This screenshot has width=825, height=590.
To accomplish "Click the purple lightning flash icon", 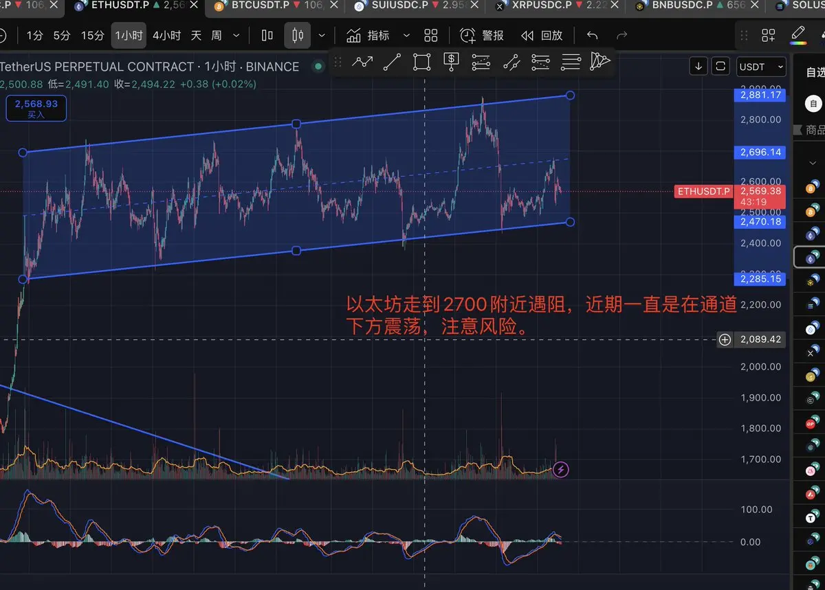I will 561,470.
